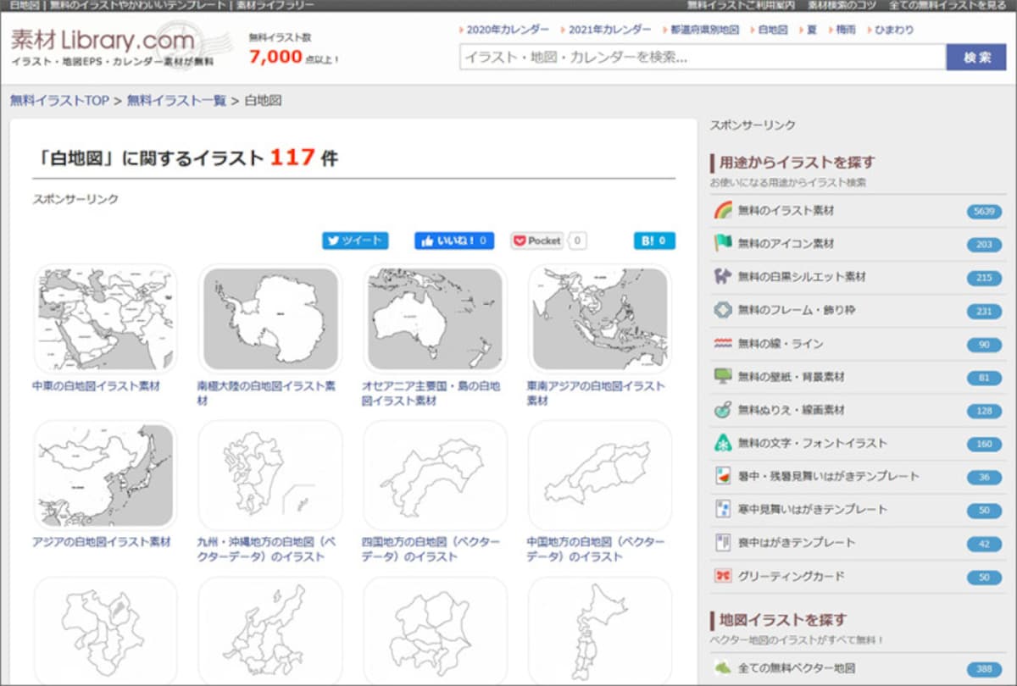Screen dimensions: 1017x686
Task: Click the green icon for 無料の文字・フォントイラスト
Action: tap(723, 443)
